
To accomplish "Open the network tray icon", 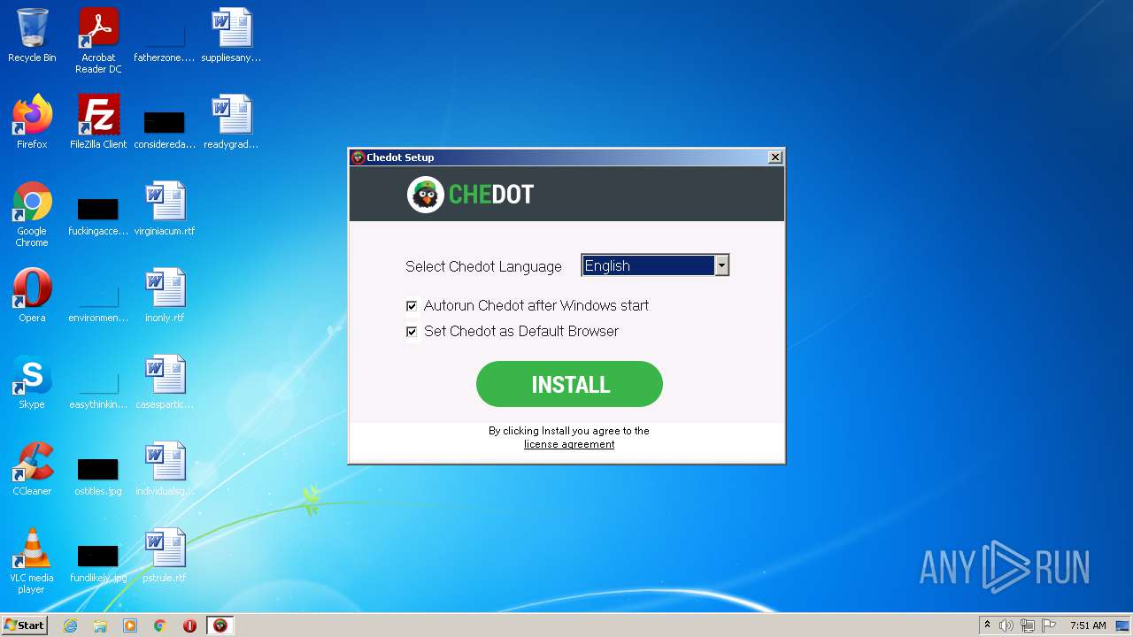I will tap(1028, 625).
